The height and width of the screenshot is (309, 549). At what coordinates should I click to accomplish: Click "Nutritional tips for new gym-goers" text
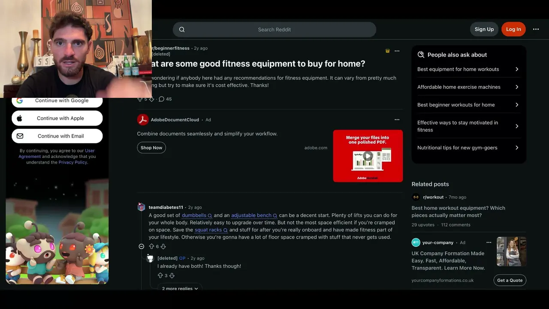457,148
